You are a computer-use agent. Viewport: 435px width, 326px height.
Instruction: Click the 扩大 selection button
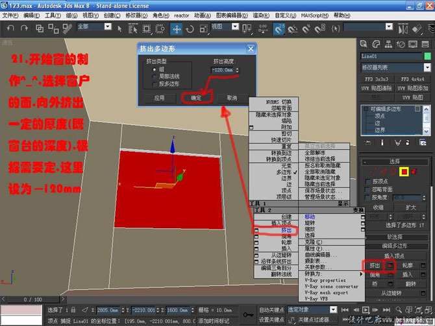411,208
